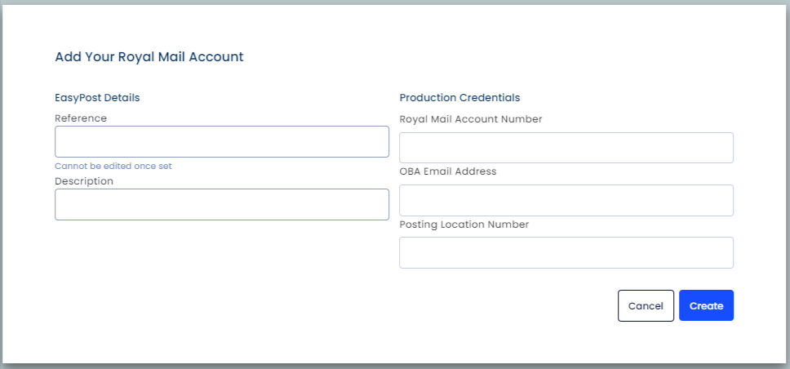Place cursor in box under Reference label
This screenshot has height=369, width=790.
(222, 142)
